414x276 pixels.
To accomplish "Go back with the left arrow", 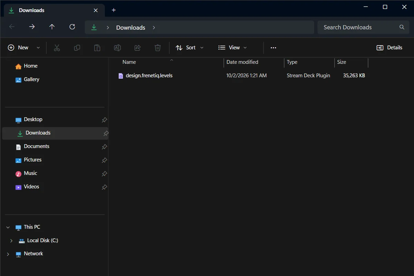I will (12, 27).
